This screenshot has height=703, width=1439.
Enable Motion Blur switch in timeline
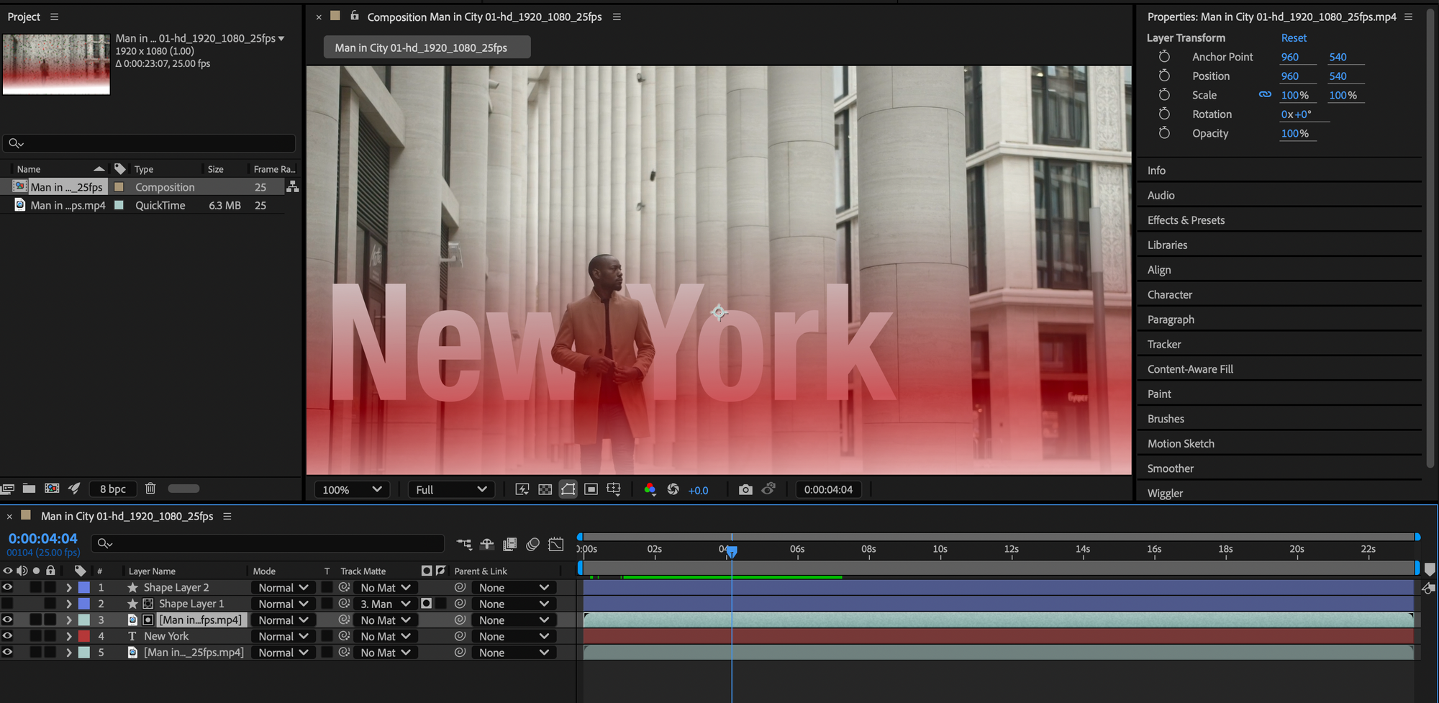pos(532,544)
